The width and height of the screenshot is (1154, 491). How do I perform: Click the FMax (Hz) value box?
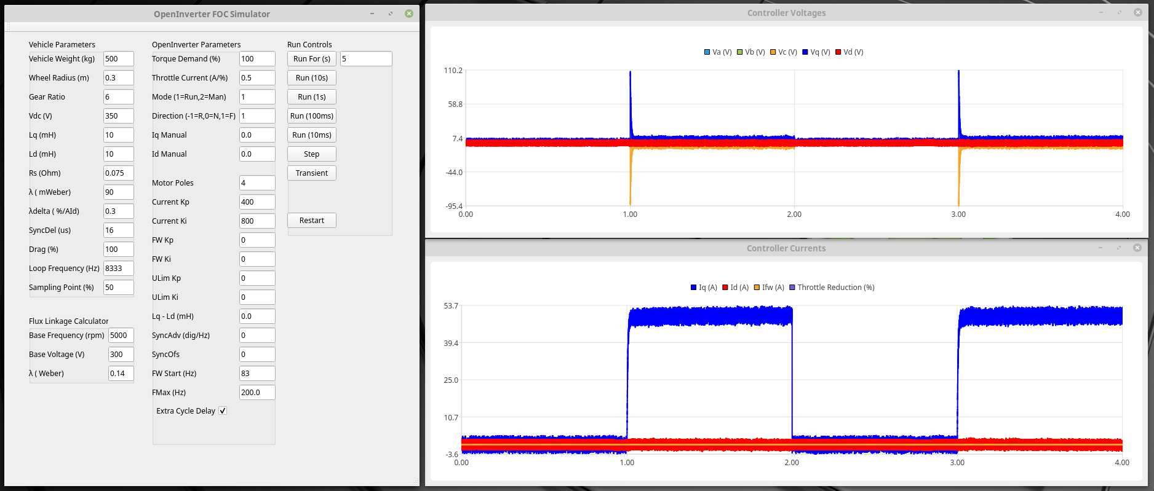[257, 393]
